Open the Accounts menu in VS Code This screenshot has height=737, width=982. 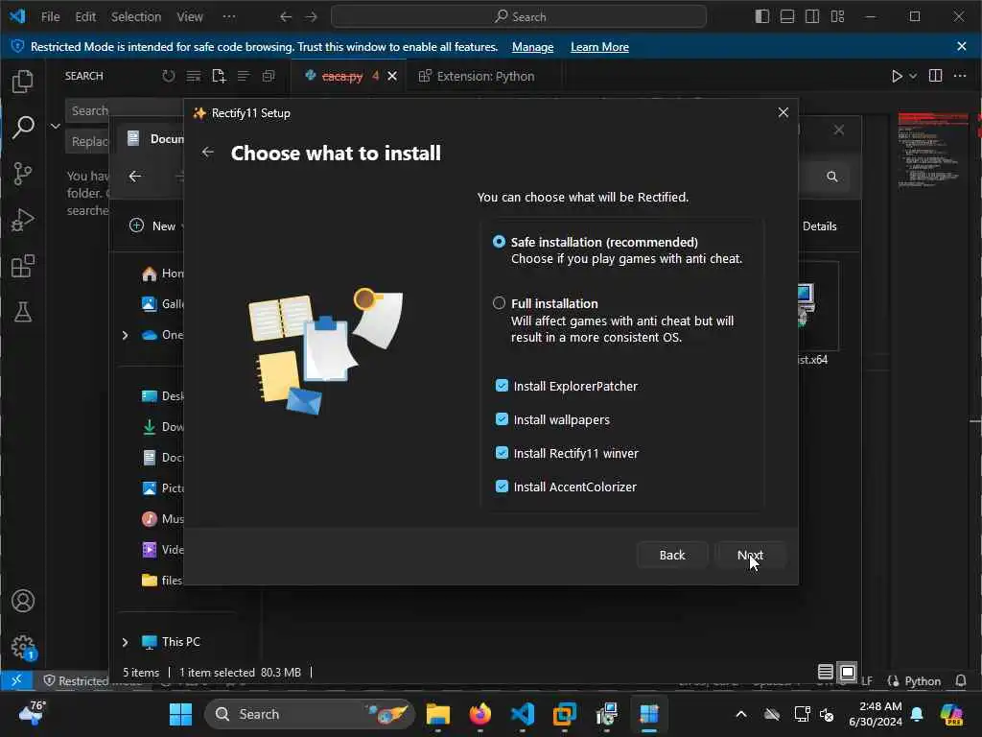coord(23,601)
